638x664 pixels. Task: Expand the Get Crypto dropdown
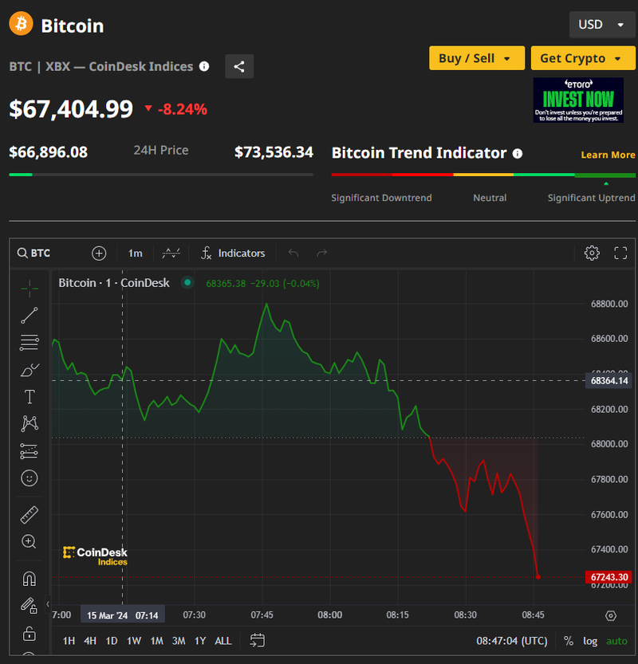coord(581,58)
